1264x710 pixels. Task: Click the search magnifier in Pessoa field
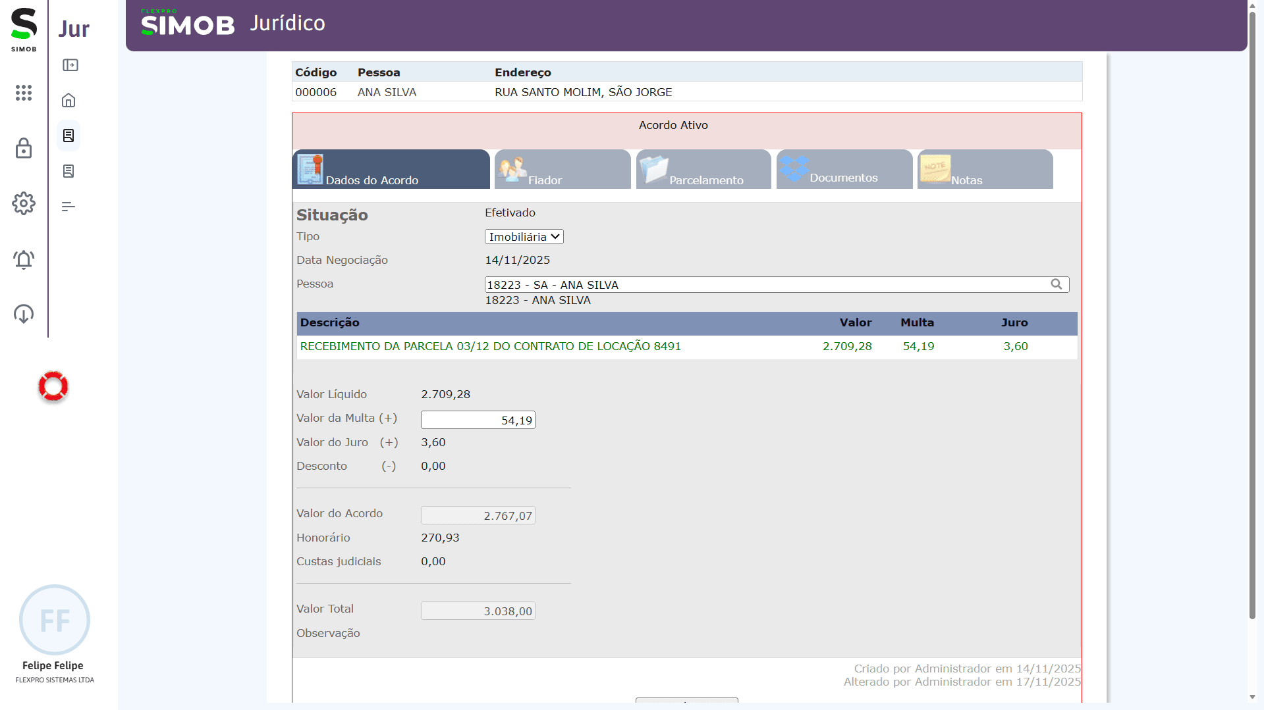[x=1056, y=284]
